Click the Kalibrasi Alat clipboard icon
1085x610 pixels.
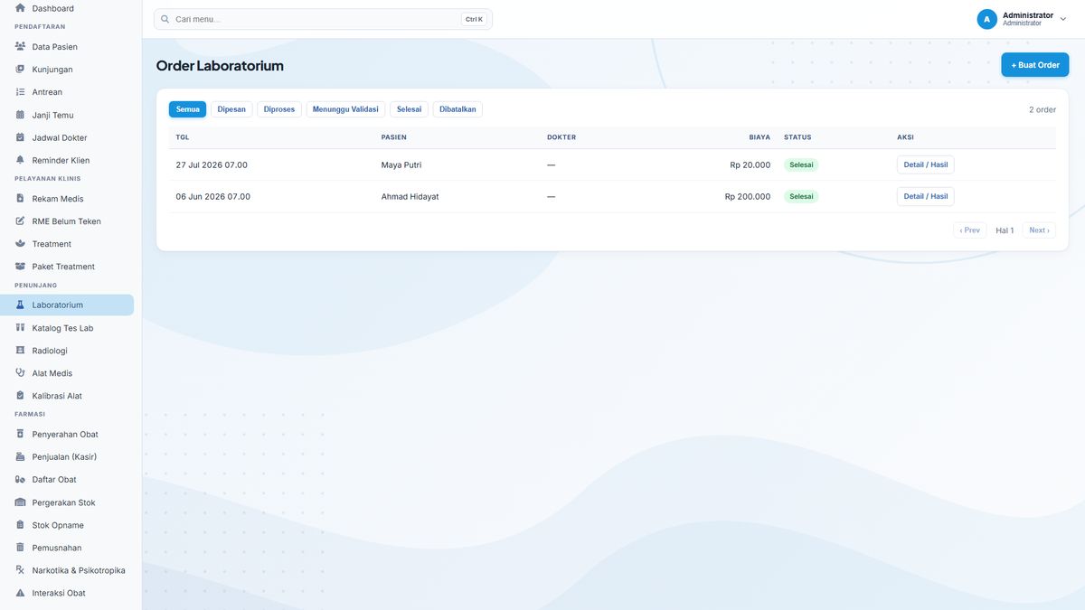(20, 395)
